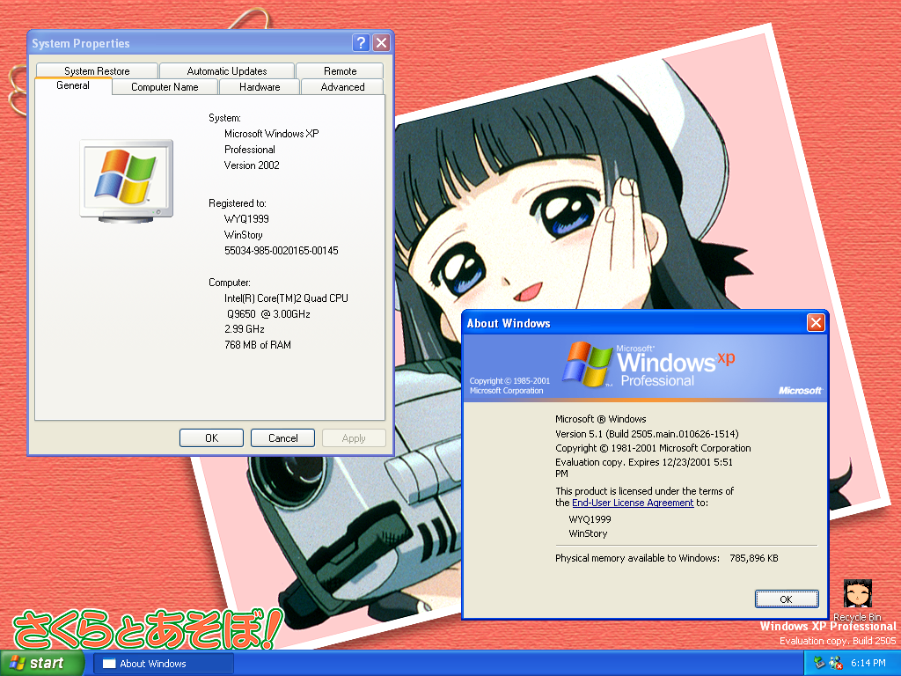Click the 'Microsoft ® Windows' line

coord(600,419)
